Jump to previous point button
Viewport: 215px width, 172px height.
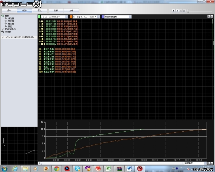click(181, 11)
